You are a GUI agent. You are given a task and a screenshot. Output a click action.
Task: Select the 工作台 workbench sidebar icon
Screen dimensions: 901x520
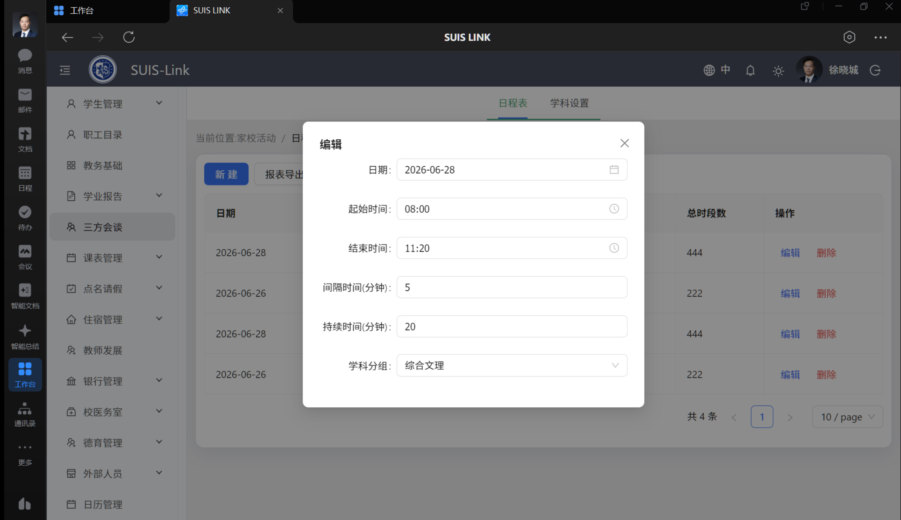point(25,375)
